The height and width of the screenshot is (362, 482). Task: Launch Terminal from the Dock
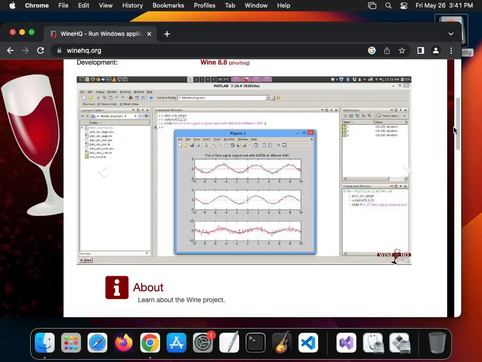pos(256,343)
